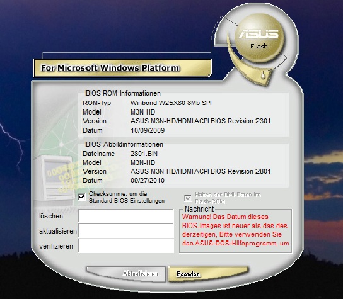This screenshot has width=343, height=299.
Task: Click the Nachricht group label
Action: [x=199, y=209]
